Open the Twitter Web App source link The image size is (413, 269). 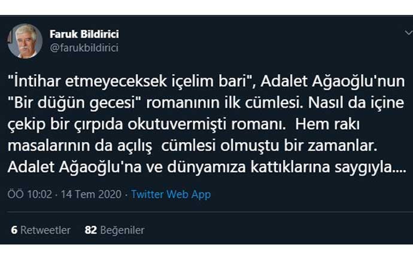coord(171,194)
